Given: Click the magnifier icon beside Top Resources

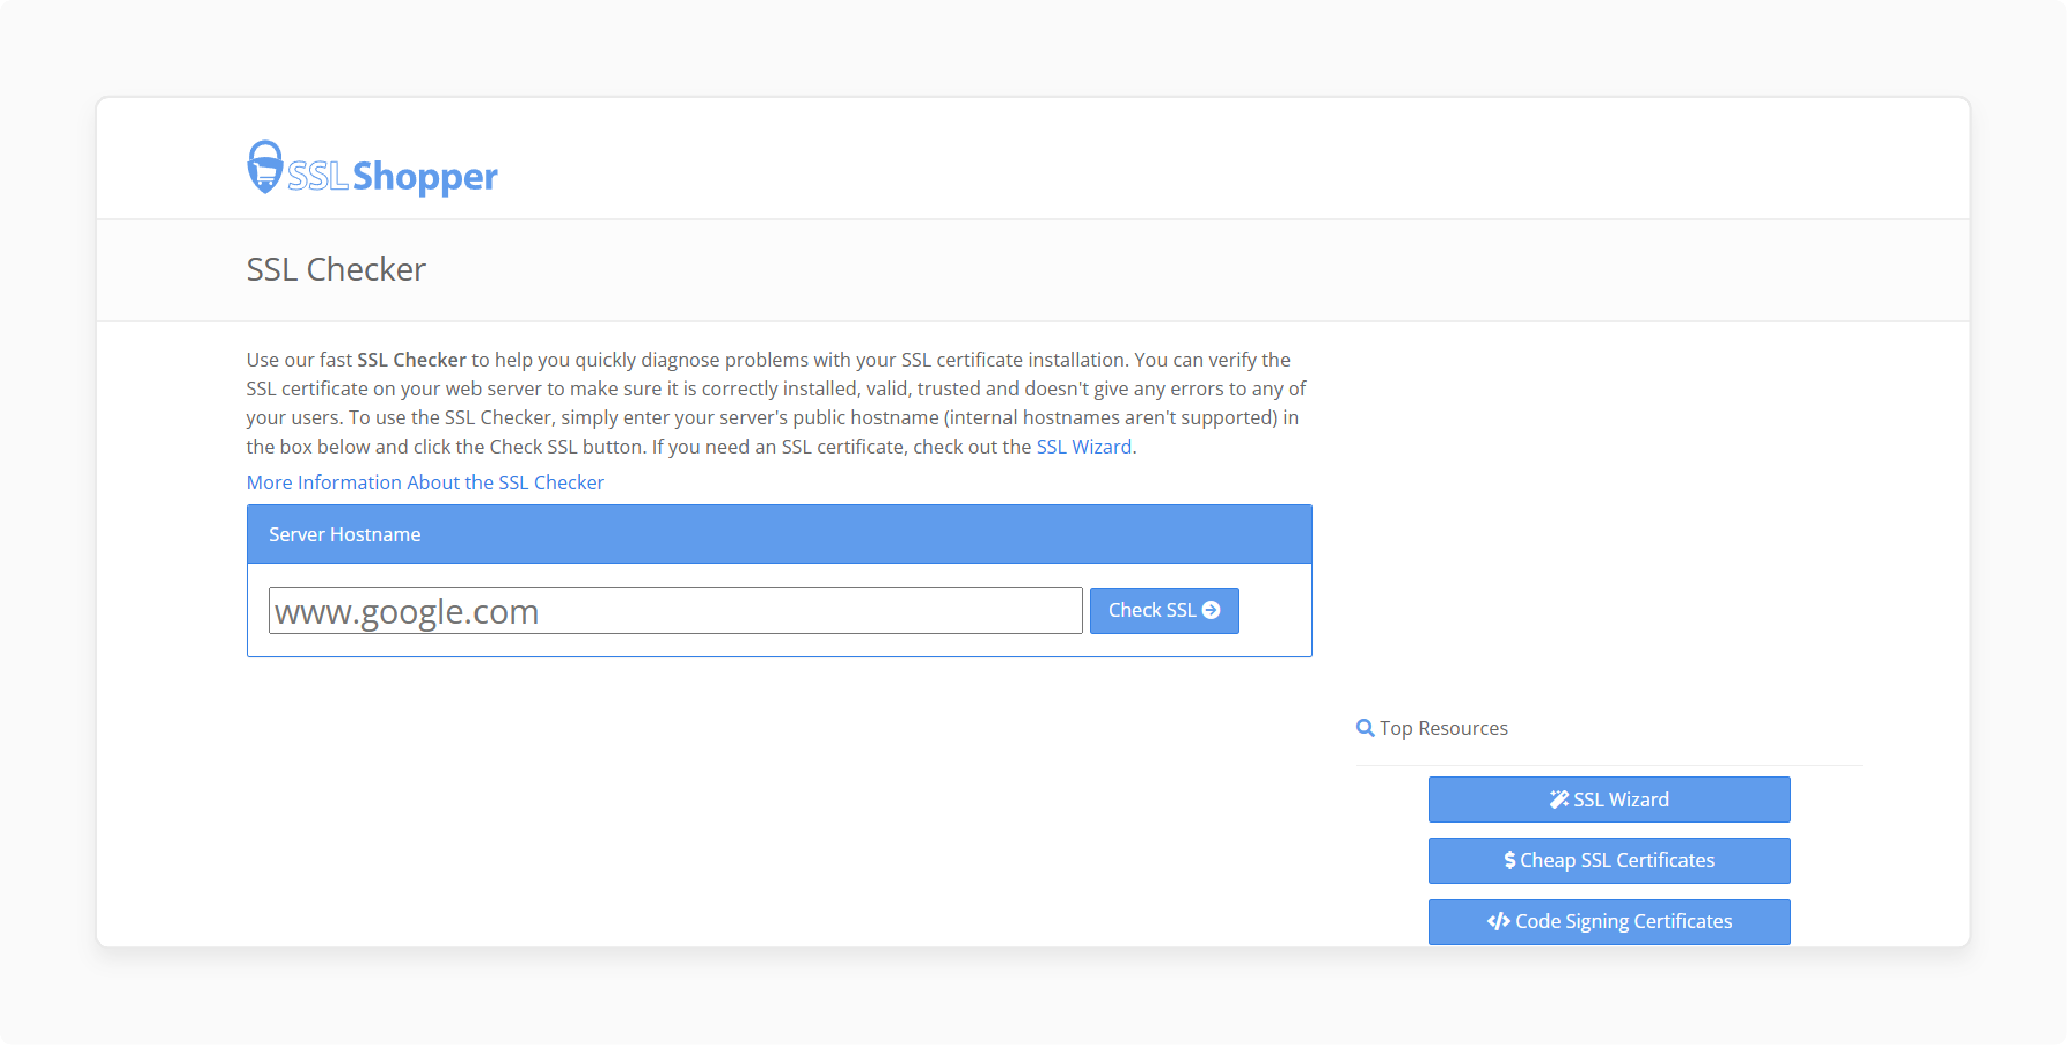Looking at the screenshot, I should click(1365, 727).
